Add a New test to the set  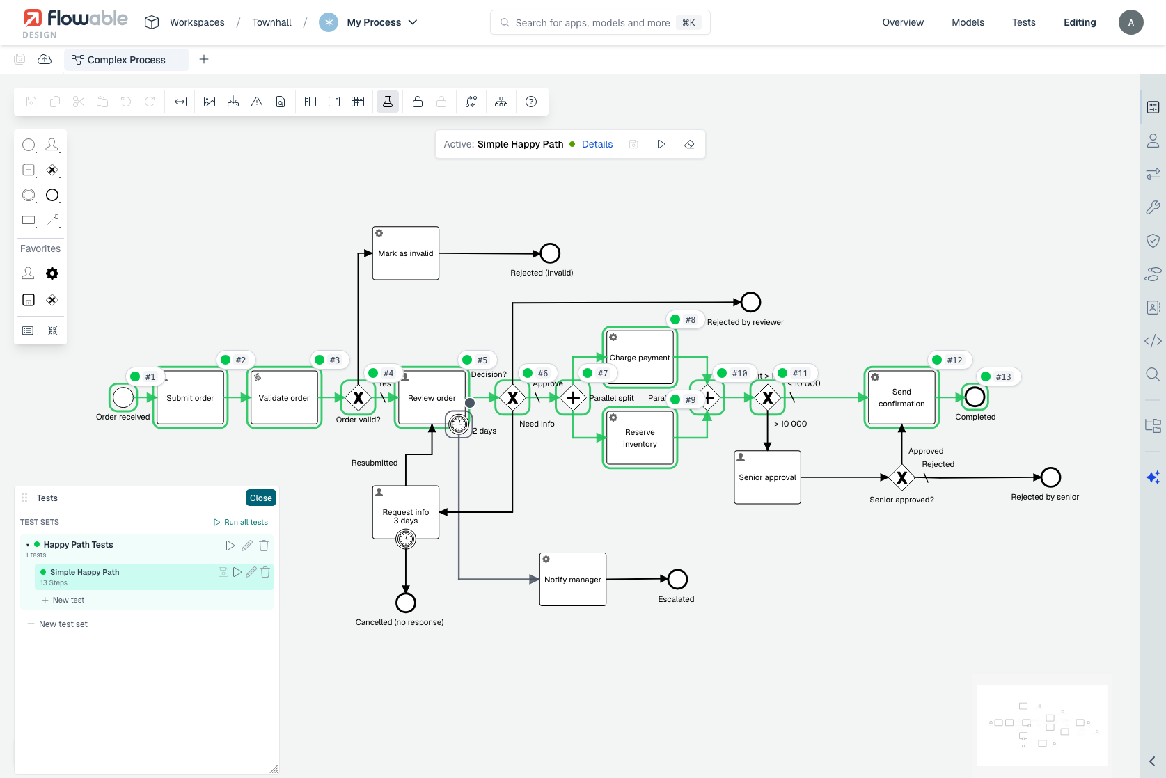pyautogui.click(x=63, y=600)
